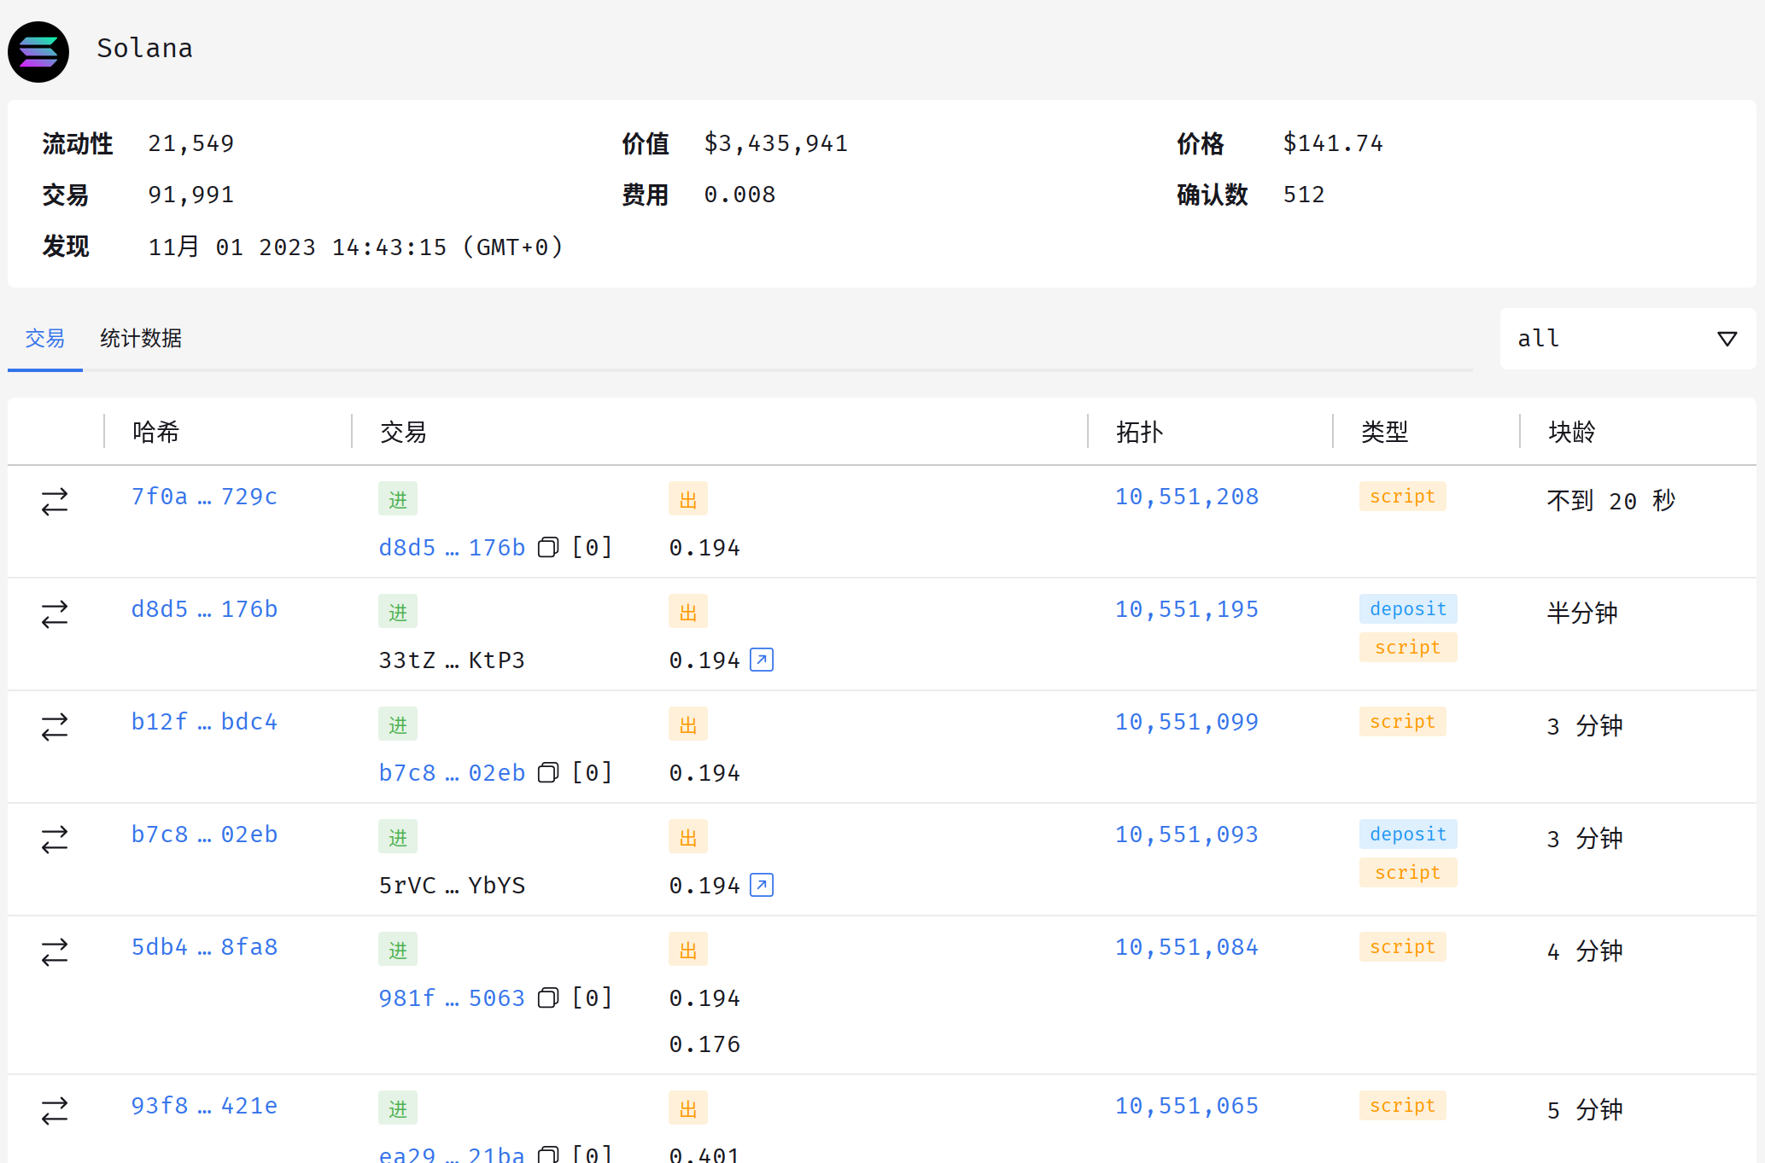Open input link 981f … 5063

point(452,997)
